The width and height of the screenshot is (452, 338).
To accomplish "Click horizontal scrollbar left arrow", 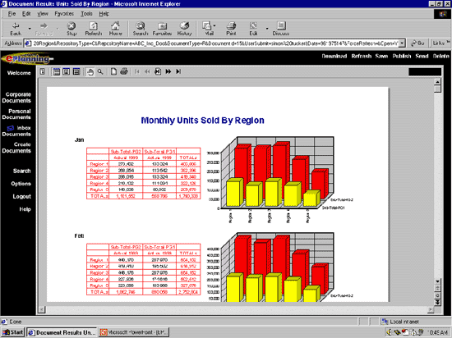I will [42, 309].
